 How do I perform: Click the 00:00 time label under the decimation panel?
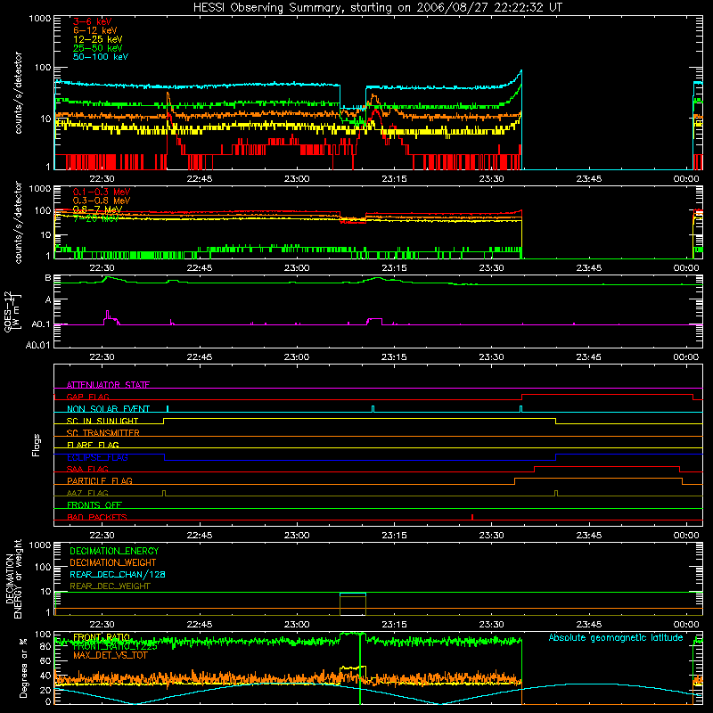[x=685, y=625]
